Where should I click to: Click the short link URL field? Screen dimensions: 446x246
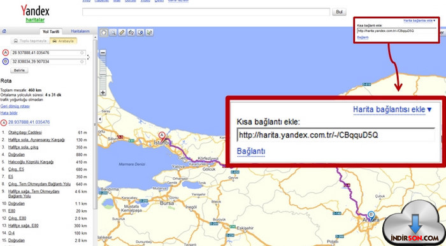336,135
